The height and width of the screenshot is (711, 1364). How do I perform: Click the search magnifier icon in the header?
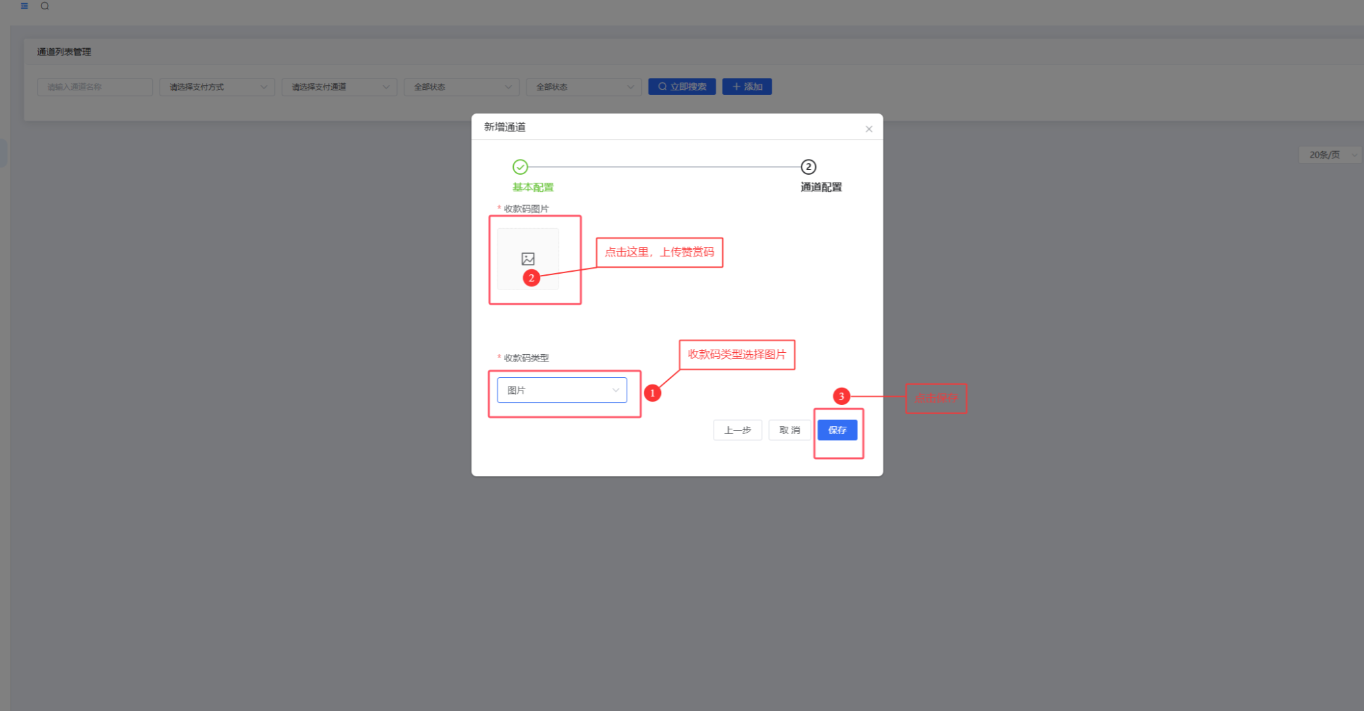click(45, 6)
